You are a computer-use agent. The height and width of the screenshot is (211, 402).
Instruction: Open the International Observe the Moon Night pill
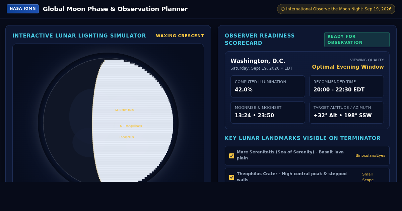coord(336,9)
